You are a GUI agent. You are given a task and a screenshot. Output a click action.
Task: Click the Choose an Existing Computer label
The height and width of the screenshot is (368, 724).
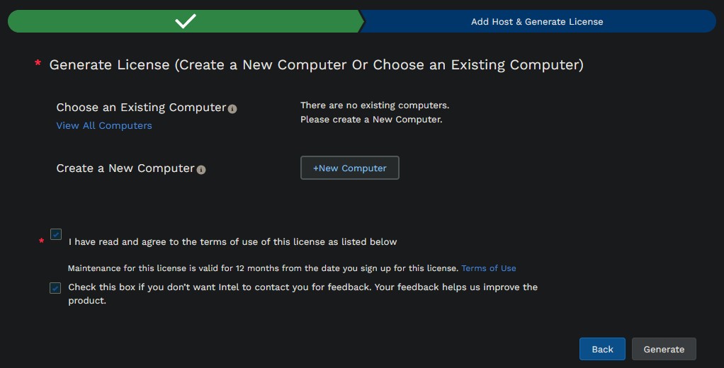pyautogui.click(x=141, y=108)
